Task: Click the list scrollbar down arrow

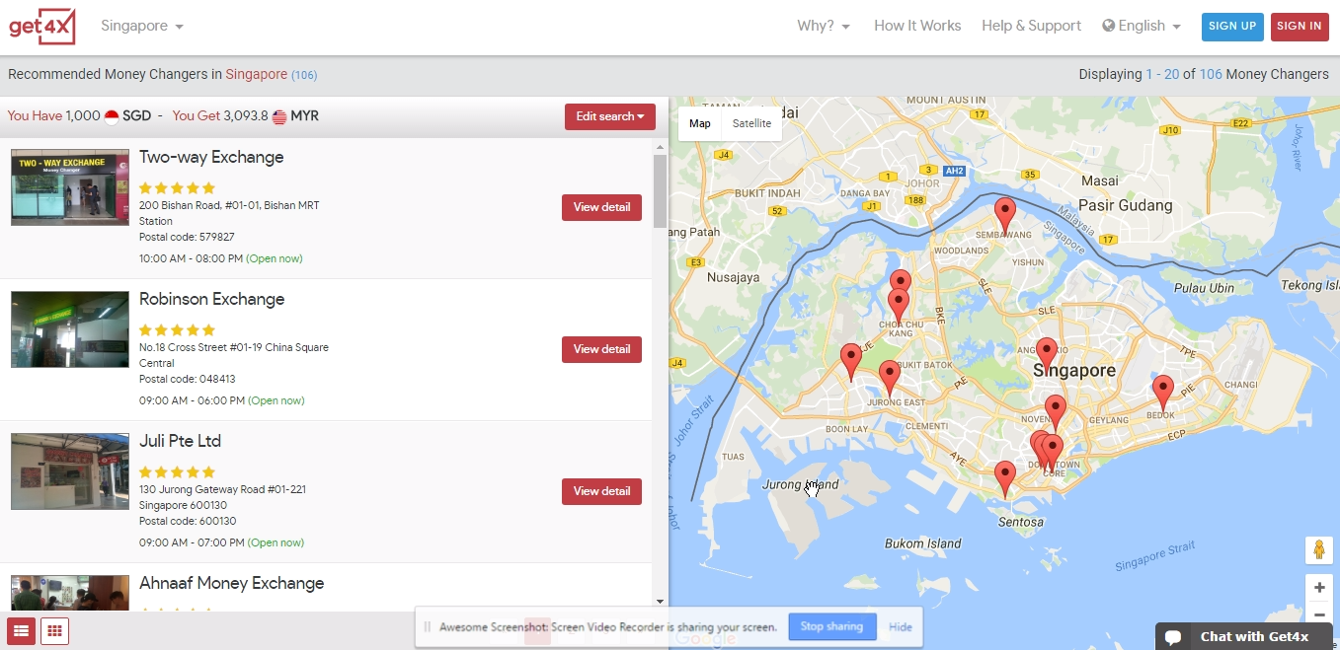Action: 660,601
